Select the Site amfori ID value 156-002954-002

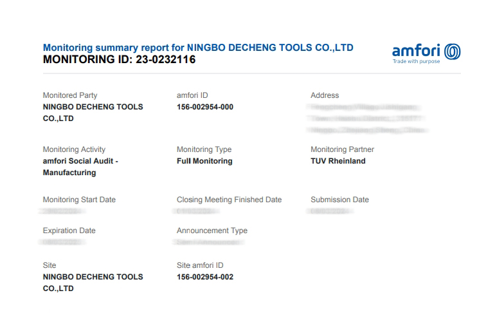tap(204, 277)
